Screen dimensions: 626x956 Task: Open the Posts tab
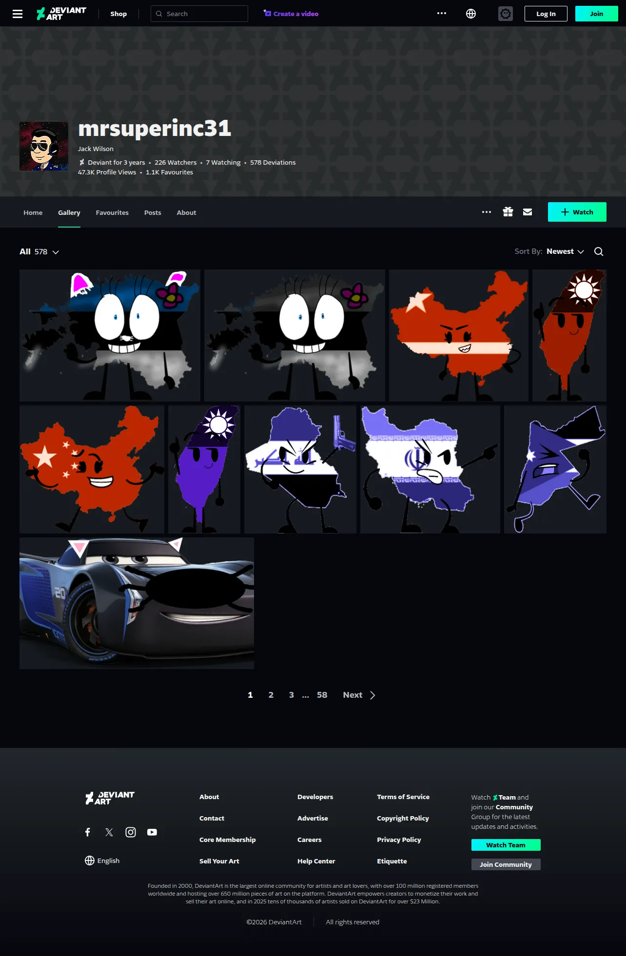pyautogui.click(x=153, y=212)
